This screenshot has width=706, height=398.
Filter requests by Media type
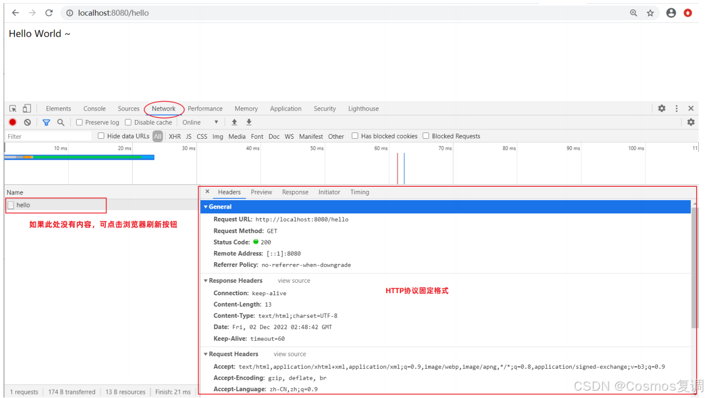pyautogui.click(x=237, y=136)
